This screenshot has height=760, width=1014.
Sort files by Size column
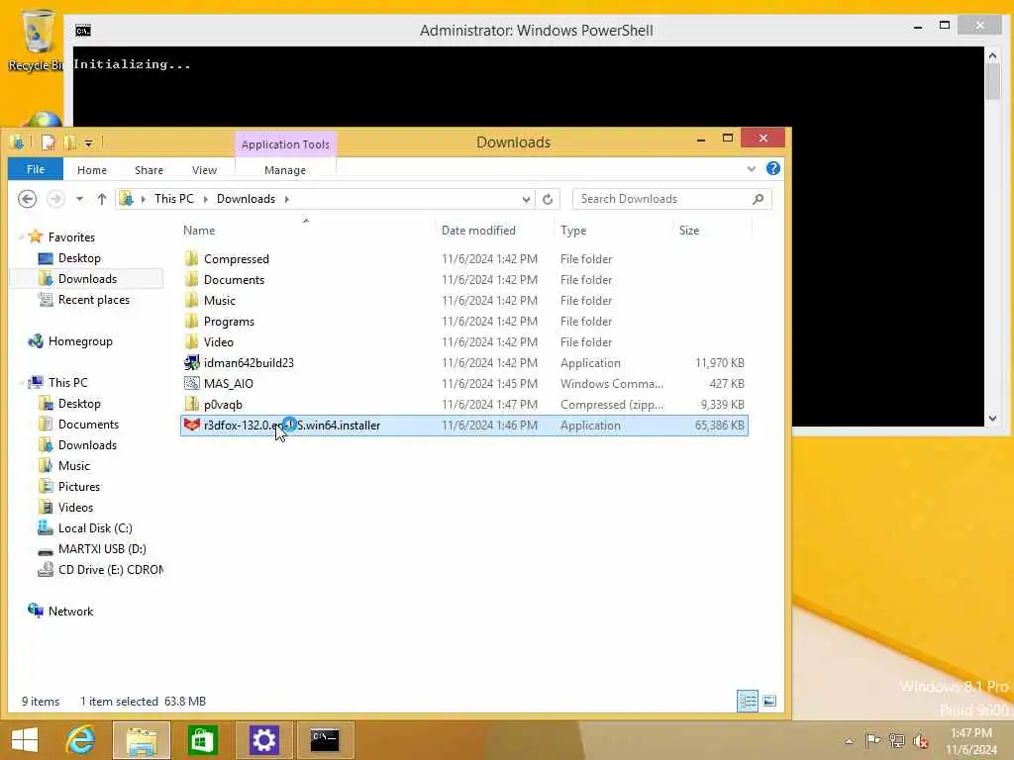point(712,230)
